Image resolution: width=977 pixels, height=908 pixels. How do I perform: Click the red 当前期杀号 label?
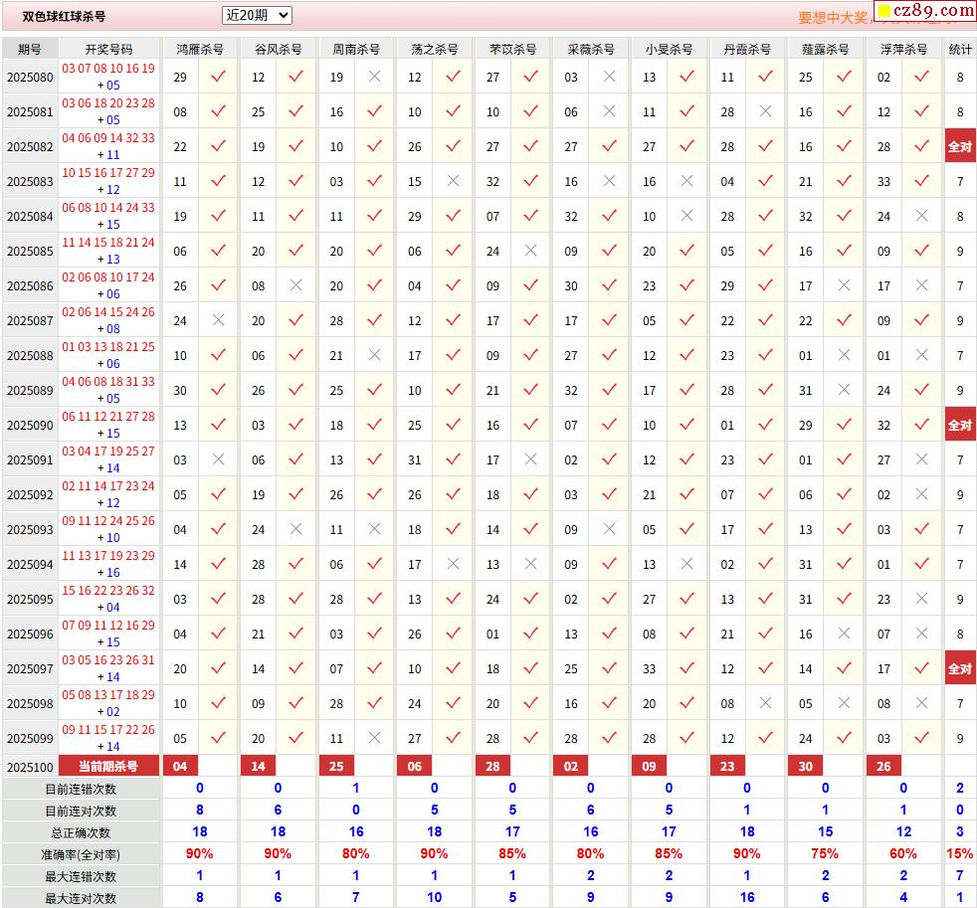point(109,766)
